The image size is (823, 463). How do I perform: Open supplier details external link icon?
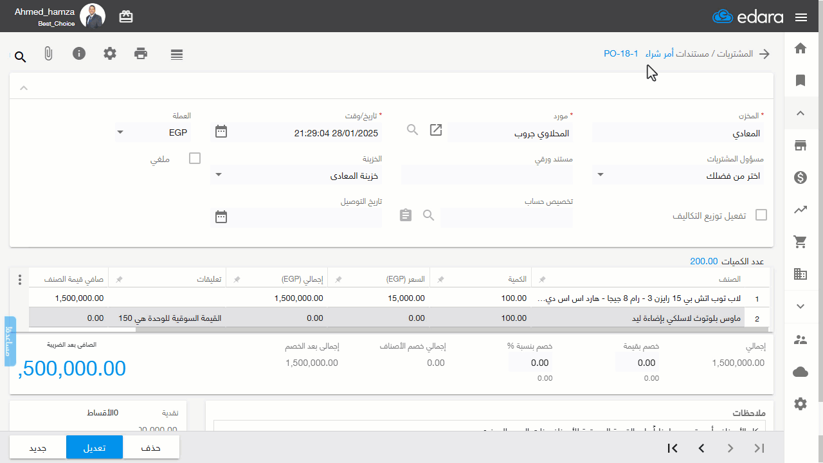pos(436,130)
